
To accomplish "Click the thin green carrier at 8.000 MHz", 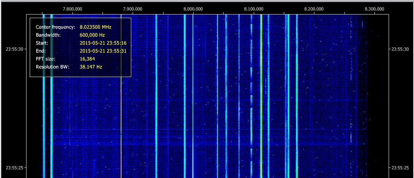I will [x=193, y=96].
